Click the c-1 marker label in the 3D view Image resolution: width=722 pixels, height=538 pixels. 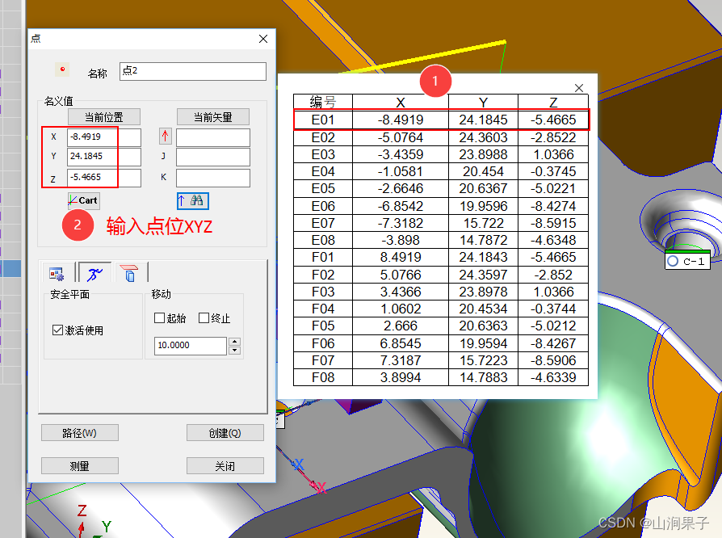(687, 260)
